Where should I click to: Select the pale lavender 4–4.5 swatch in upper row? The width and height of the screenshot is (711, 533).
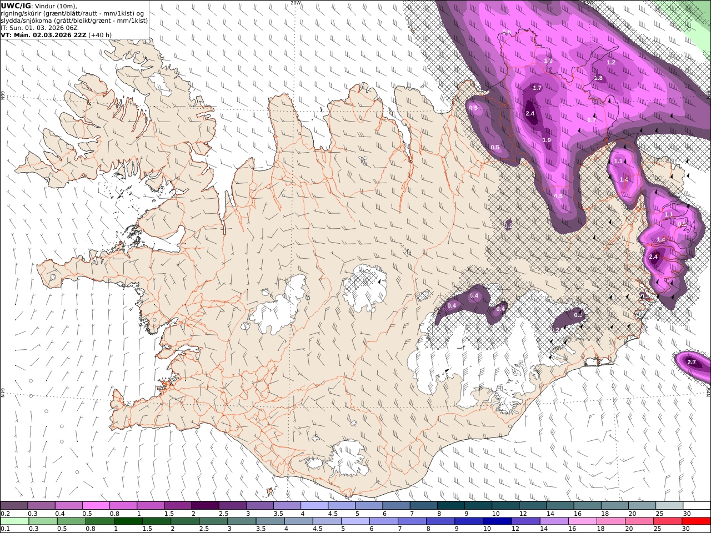click(314, 506)
